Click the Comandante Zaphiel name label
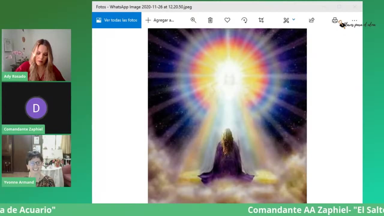The image size is (384, 216). (x=23, y=129)
